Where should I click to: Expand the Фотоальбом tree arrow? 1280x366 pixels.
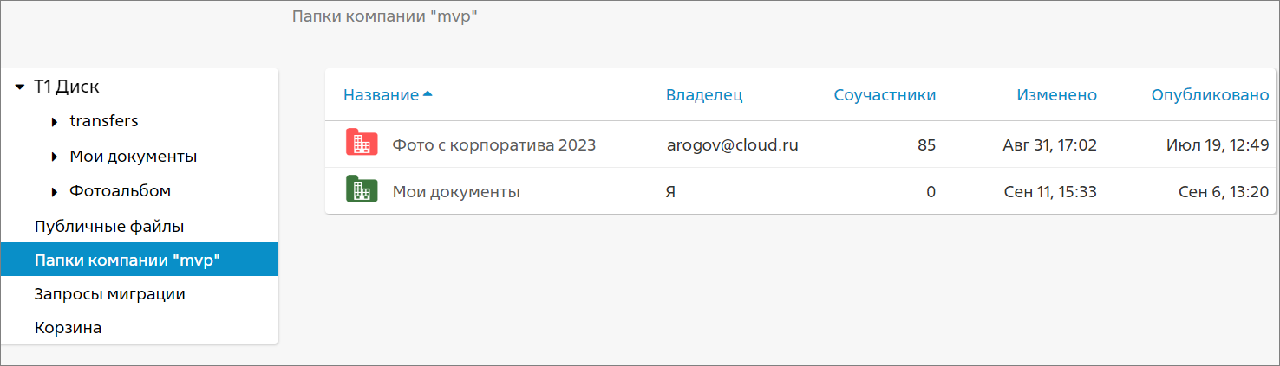click(x=55, y=192)
